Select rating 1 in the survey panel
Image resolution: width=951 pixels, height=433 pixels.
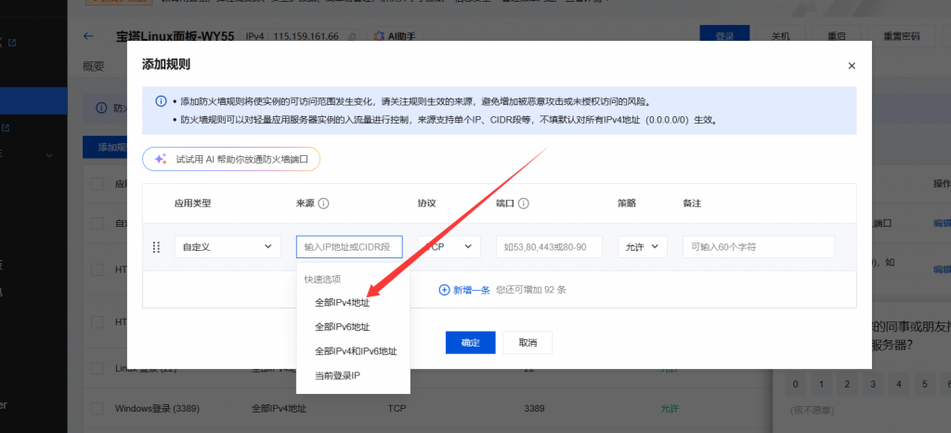[821, 384]
